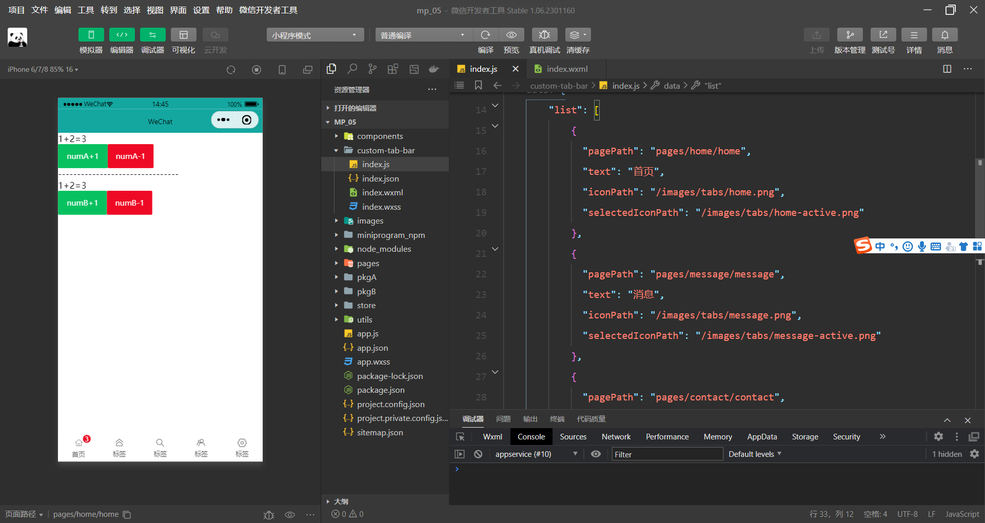This screenshot has height=523, width=985.
Task: Click the detach simulator window icon
Action: coord(308,70)
